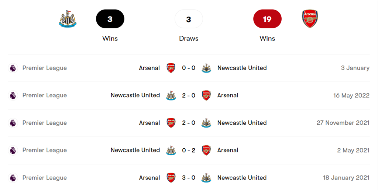
Task: Click the Premier League label in last row
Action: pos(45,178)
